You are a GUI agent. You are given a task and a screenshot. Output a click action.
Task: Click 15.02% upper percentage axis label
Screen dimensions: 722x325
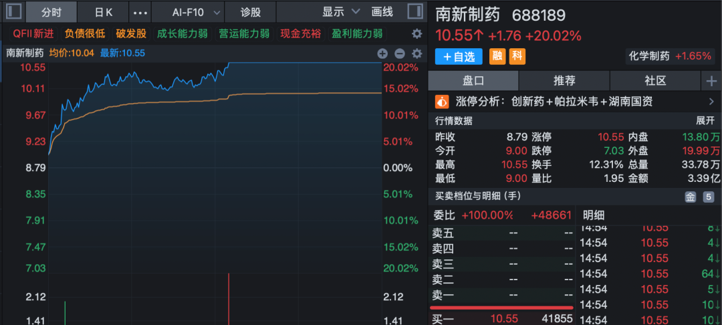(x=400, y=88)
